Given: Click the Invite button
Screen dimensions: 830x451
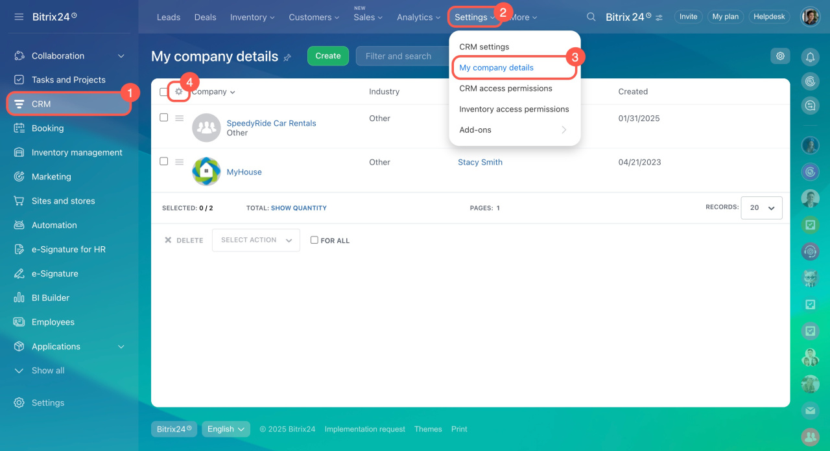Looking at the screenshot, I should (x=689, y=17).
